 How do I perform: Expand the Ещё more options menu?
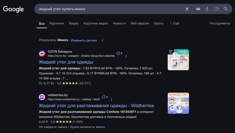point(175,23)
